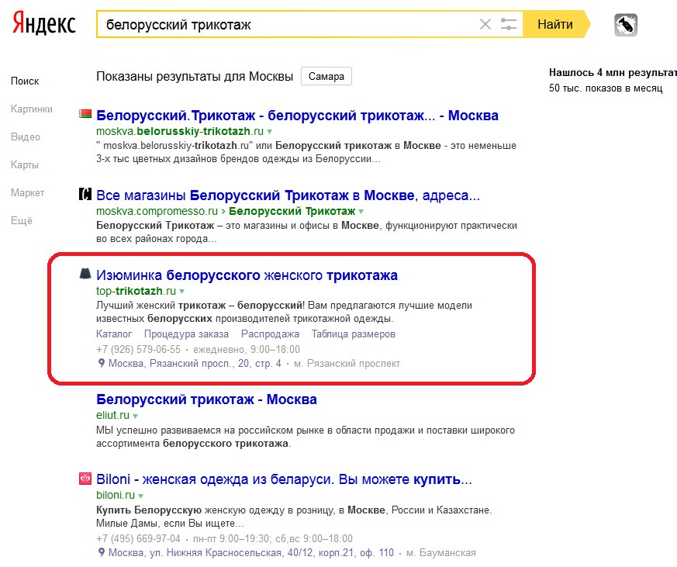Click the Yandex logo
Image resolution: width=677 pixels, height=567 pixels.
click(43, 24)
